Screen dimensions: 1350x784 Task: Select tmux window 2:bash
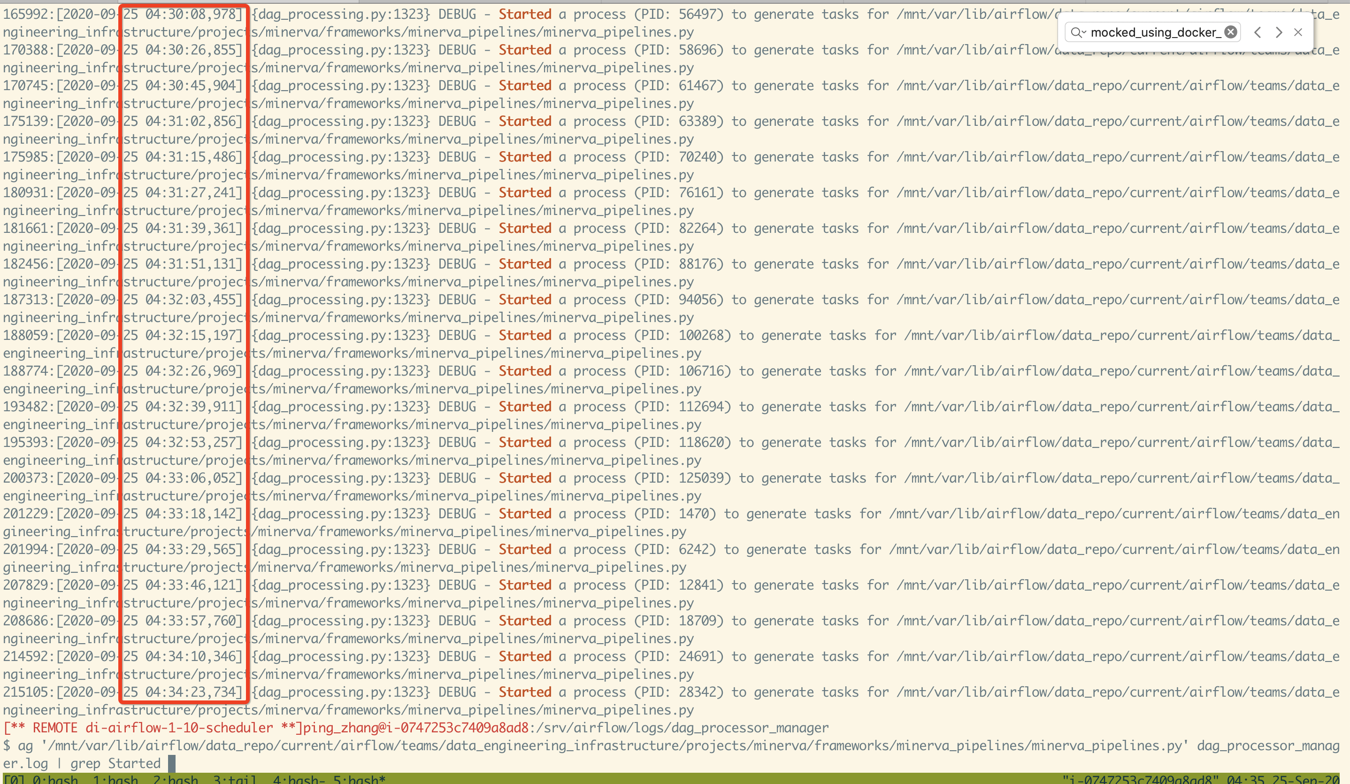[175, 779]
